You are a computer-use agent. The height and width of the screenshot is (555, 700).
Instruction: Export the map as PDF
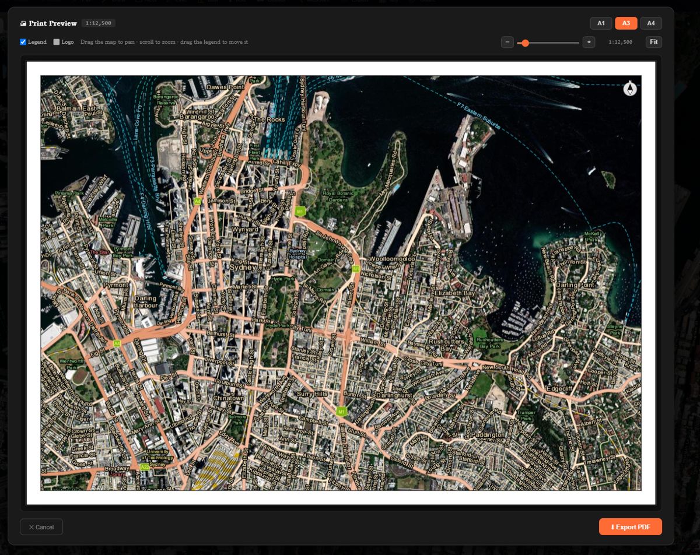coord(631,527)
